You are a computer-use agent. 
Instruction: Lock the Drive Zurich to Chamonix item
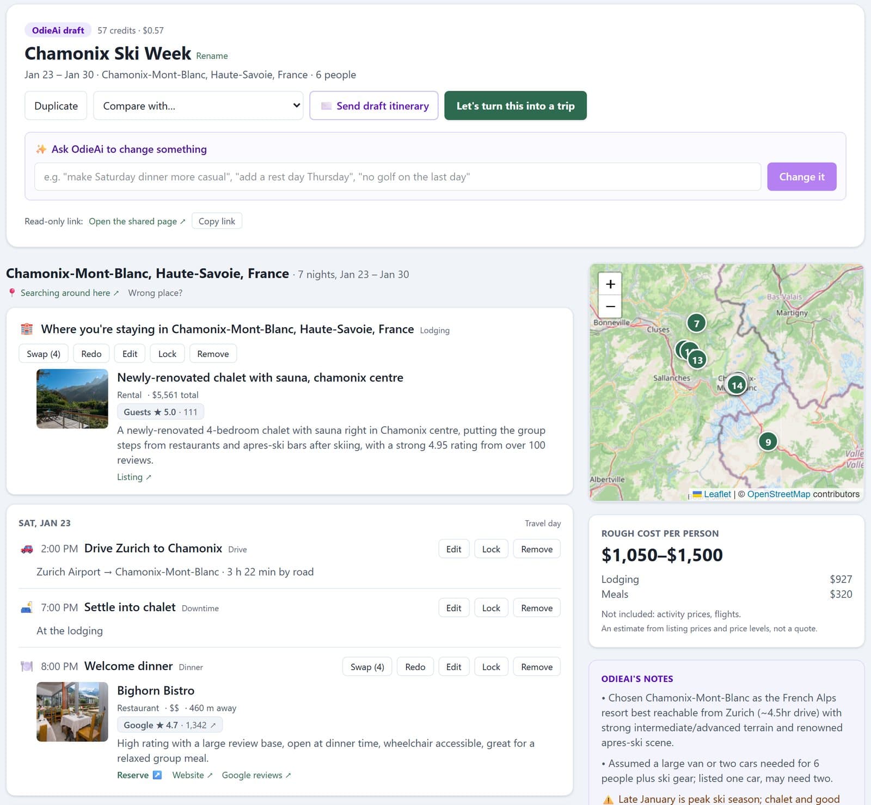pos(491,549)
